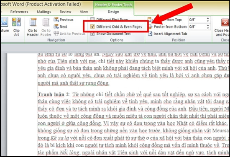The image size is (230, 157).
Task: Click the Footer from Bottom icon
Action: tap(150, 26)
